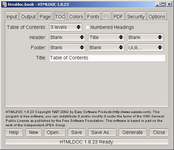Open the center Header dropdown showing Title
The width and height of the screenshot is (174, 150).
(x=106, y=37)
